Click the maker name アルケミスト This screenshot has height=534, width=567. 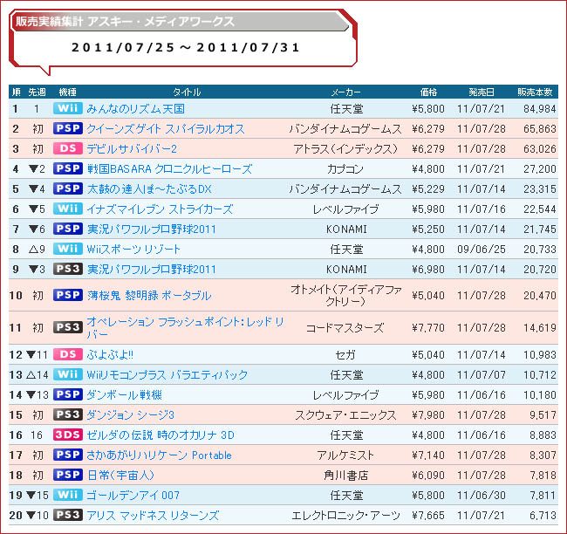click(345, 455)
